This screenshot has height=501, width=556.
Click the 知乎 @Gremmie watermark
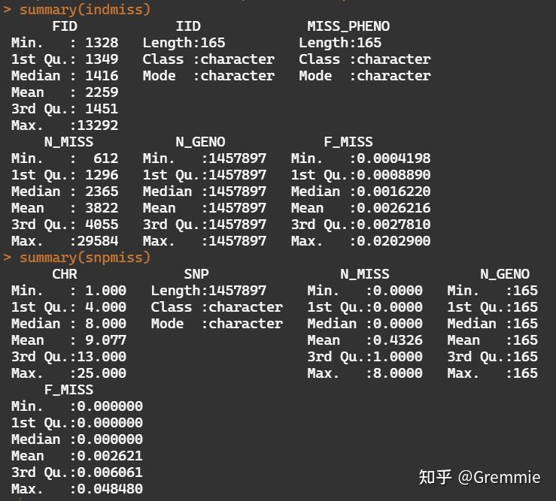pos(479,477)
